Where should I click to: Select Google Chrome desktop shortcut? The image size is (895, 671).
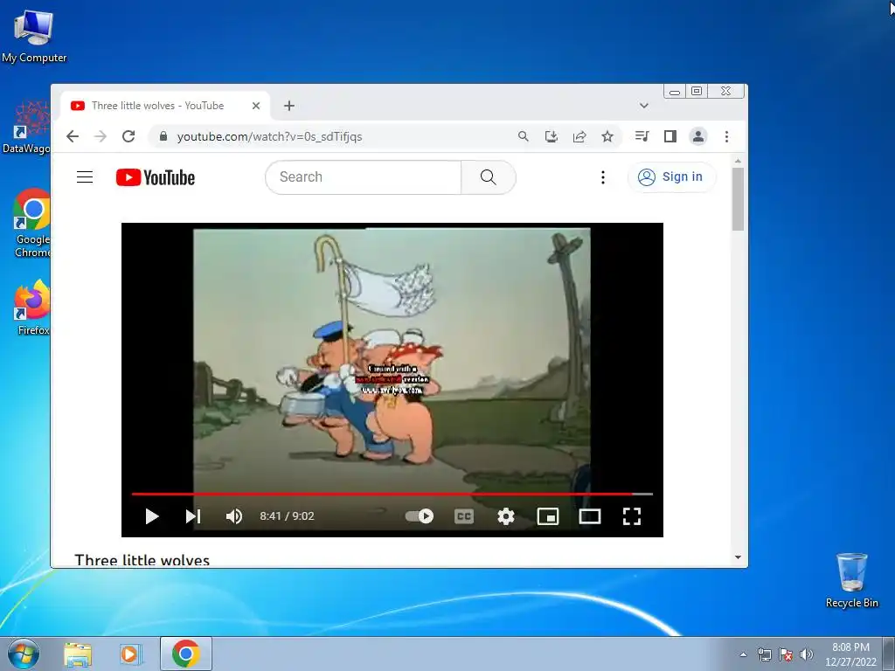[31, 223]
